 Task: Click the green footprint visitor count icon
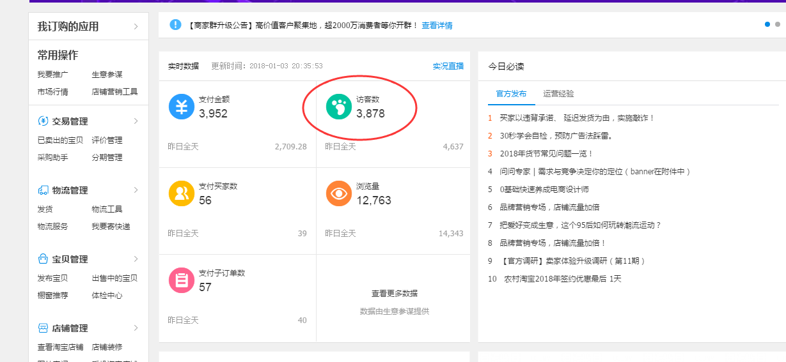pos(339,107)
